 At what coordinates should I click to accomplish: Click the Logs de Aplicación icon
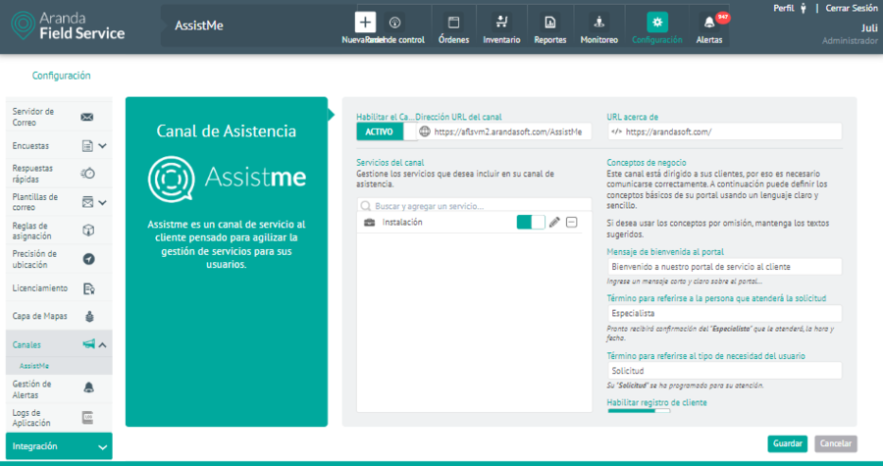click(x=87, y=418)
